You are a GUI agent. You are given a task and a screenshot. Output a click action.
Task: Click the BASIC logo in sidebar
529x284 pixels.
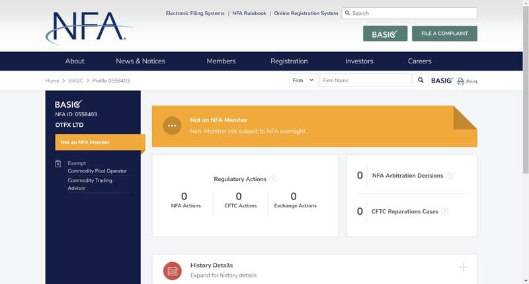click(69, 104)
